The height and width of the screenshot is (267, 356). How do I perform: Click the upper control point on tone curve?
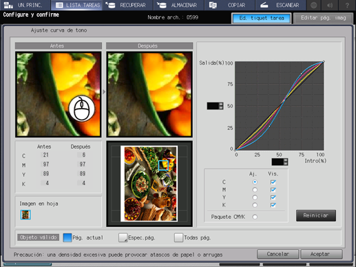pos(302,74)
